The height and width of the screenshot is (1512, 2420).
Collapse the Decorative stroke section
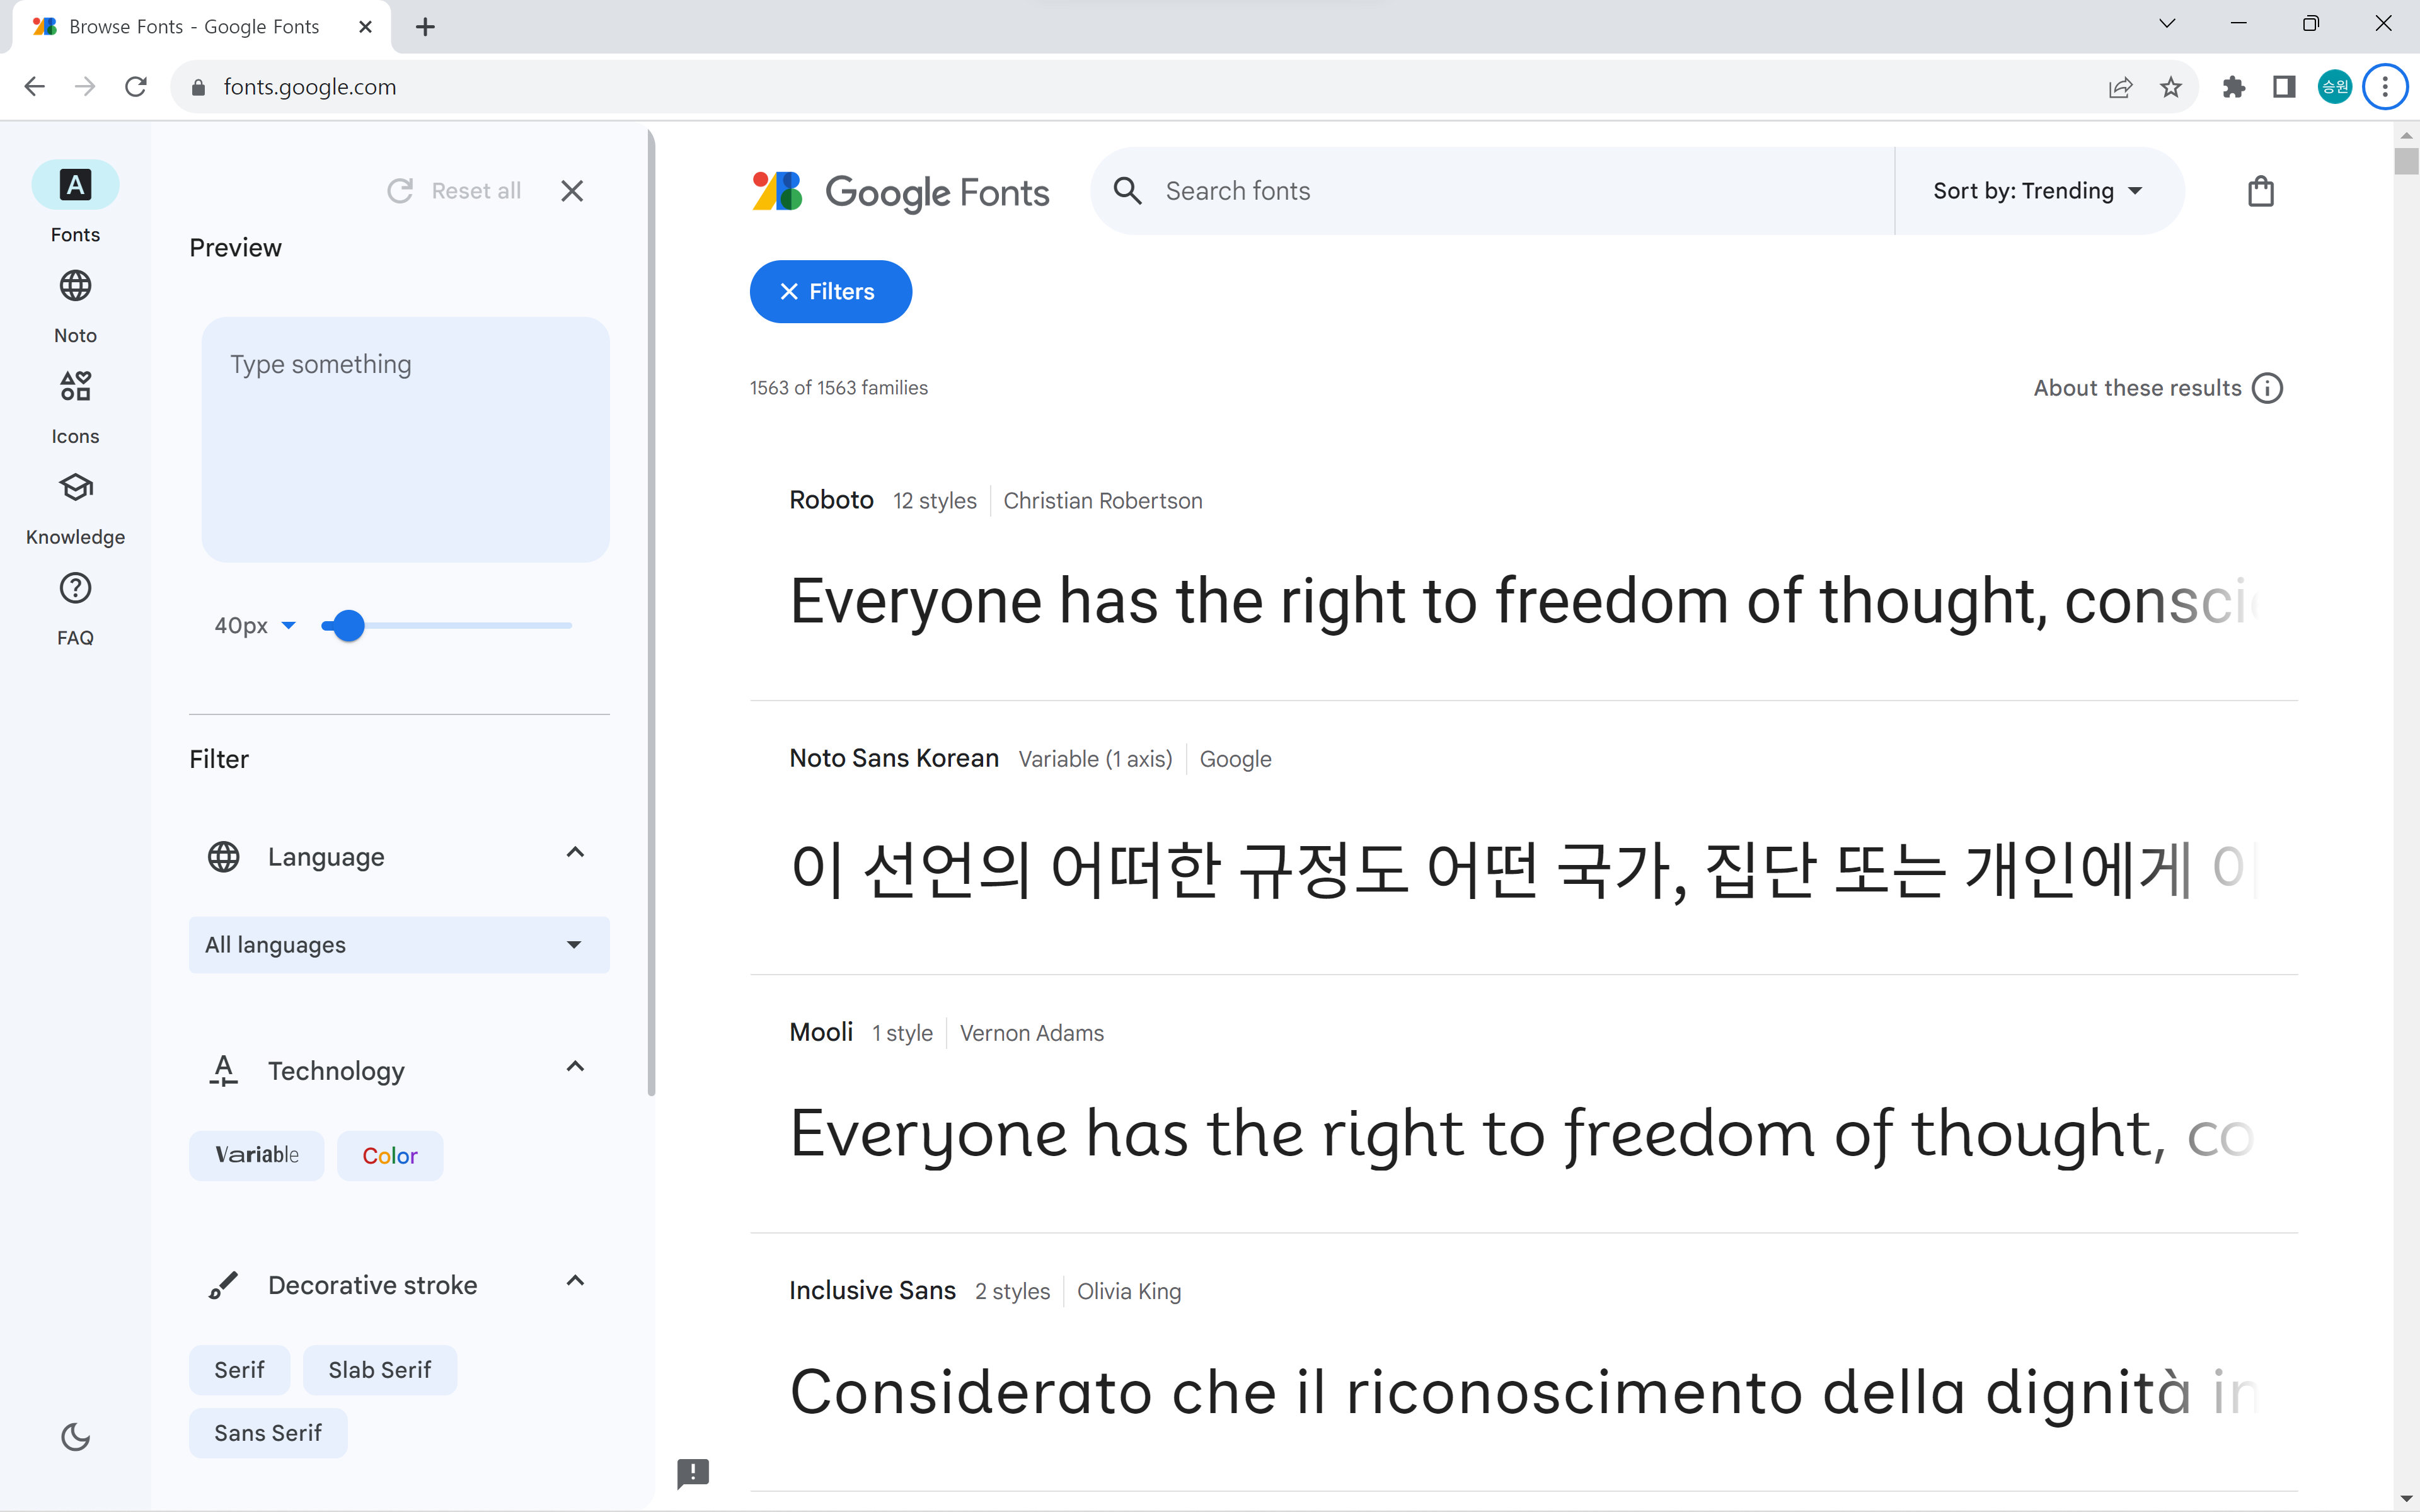click(574, 1282)
